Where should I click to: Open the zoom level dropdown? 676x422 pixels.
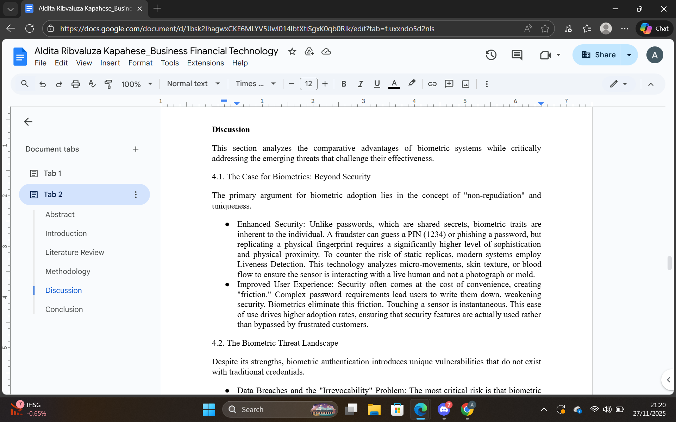point(137,84)
